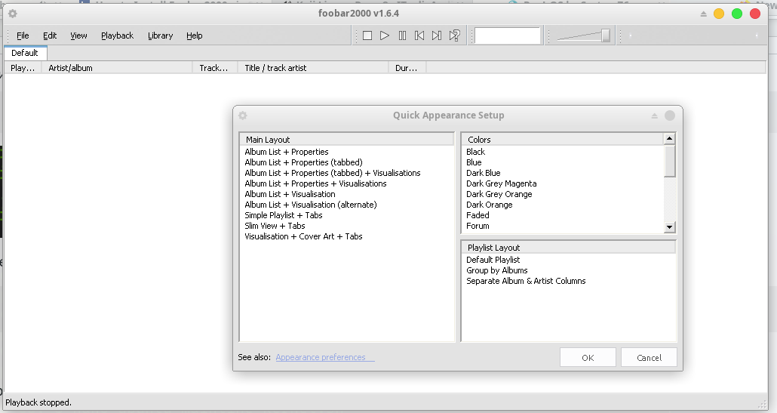Choose the Black color scheme
The width and height of the screenshot is (777, 413).
(x=476, y=152)
